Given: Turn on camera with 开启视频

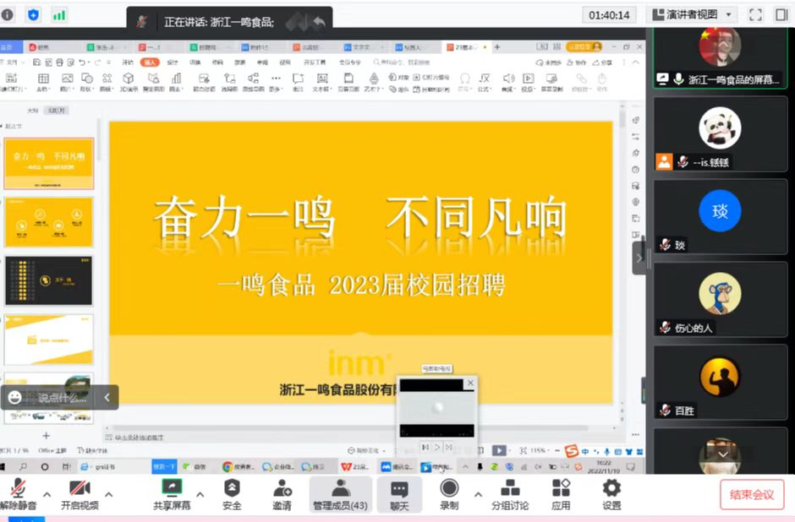Looking at the screenshot, I should click(x=79, y=493).
